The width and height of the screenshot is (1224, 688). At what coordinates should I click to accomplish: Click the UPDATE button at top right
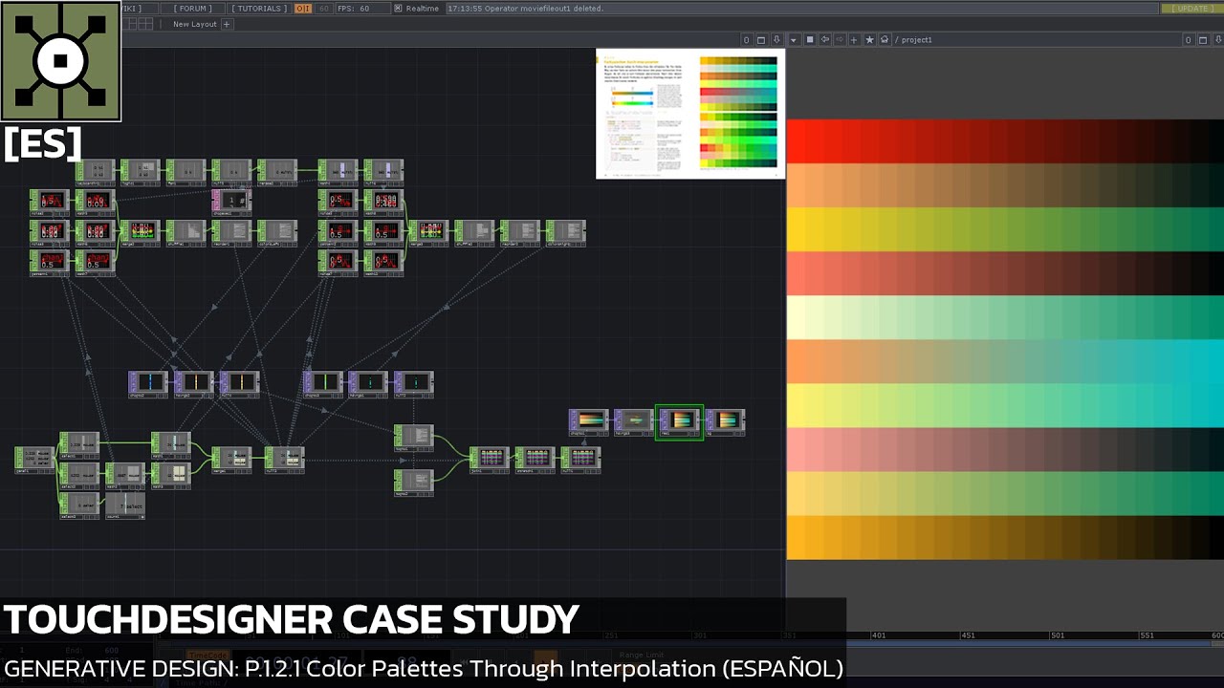pos(1191,9)
